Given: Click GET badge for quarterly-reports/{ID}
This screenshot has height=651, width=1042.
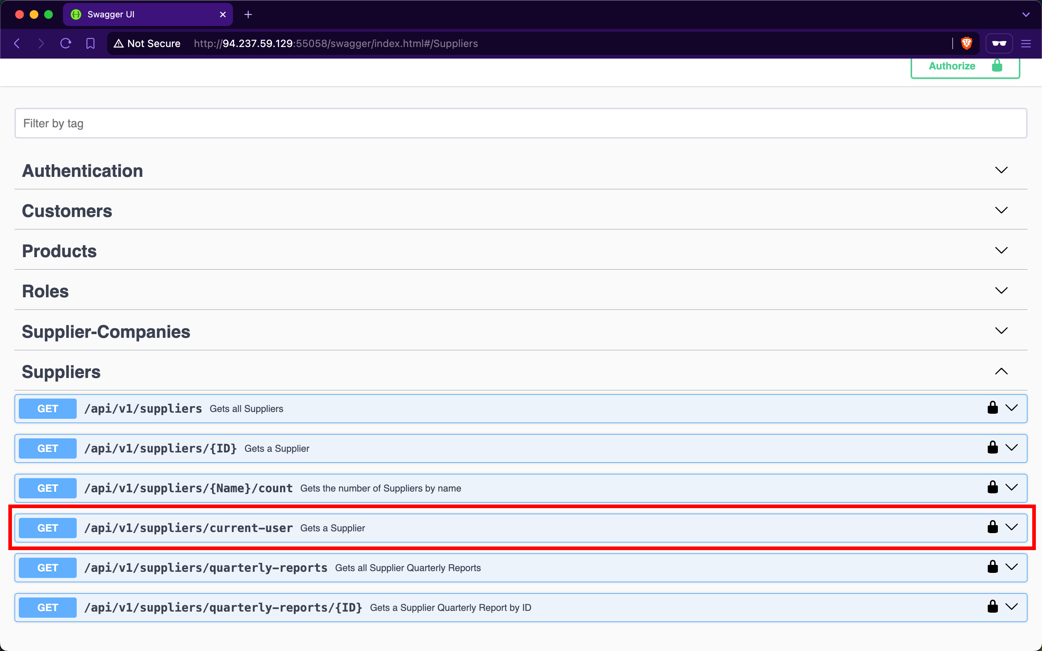Looking at the screenshot, I should click(48, 608).
